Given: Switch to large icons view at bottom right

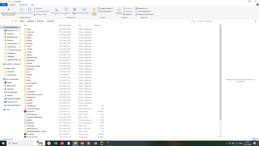Looking at the screenshot, I should (257, 139).
